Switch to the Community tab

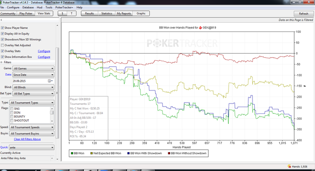[x=8, y=13]
